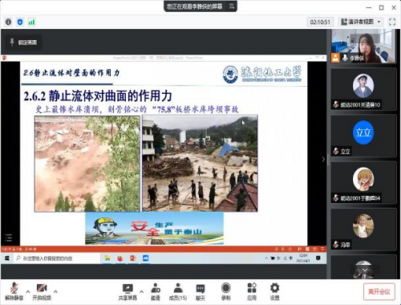Open the Settings gear in toolbar
Image resolution: width=401 pixels, height=305 pixels.
point(274,291)
